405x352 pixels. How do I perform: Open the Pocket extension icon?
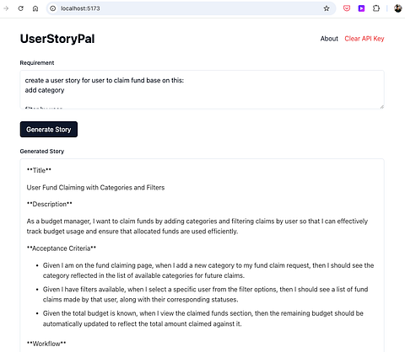pyautogui.click(x=347, y=8)
